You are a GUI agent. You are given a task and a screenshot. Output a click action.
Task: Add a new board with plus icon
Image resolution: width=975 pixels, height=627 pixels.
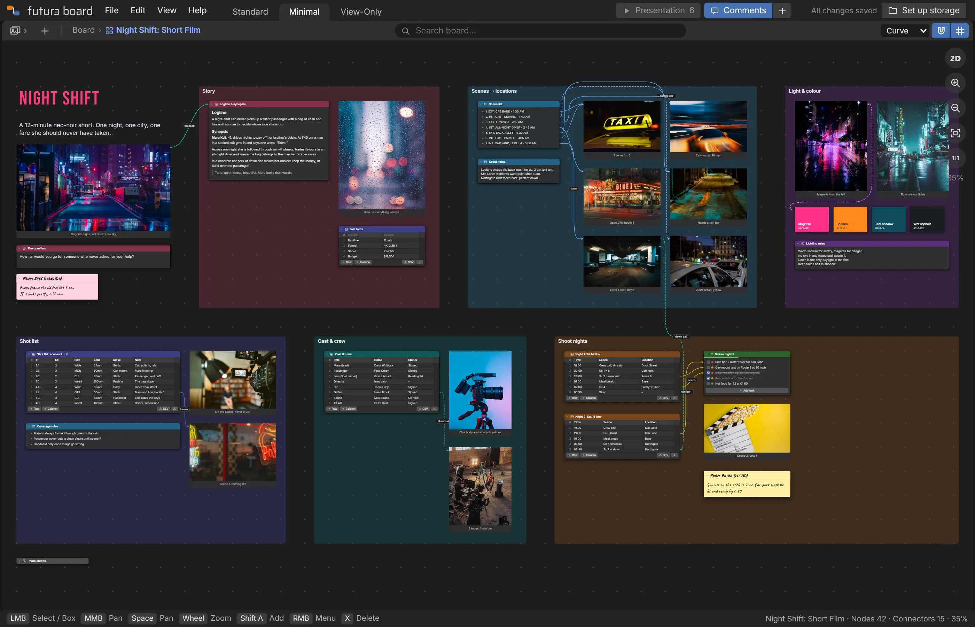tap(45, 31)
